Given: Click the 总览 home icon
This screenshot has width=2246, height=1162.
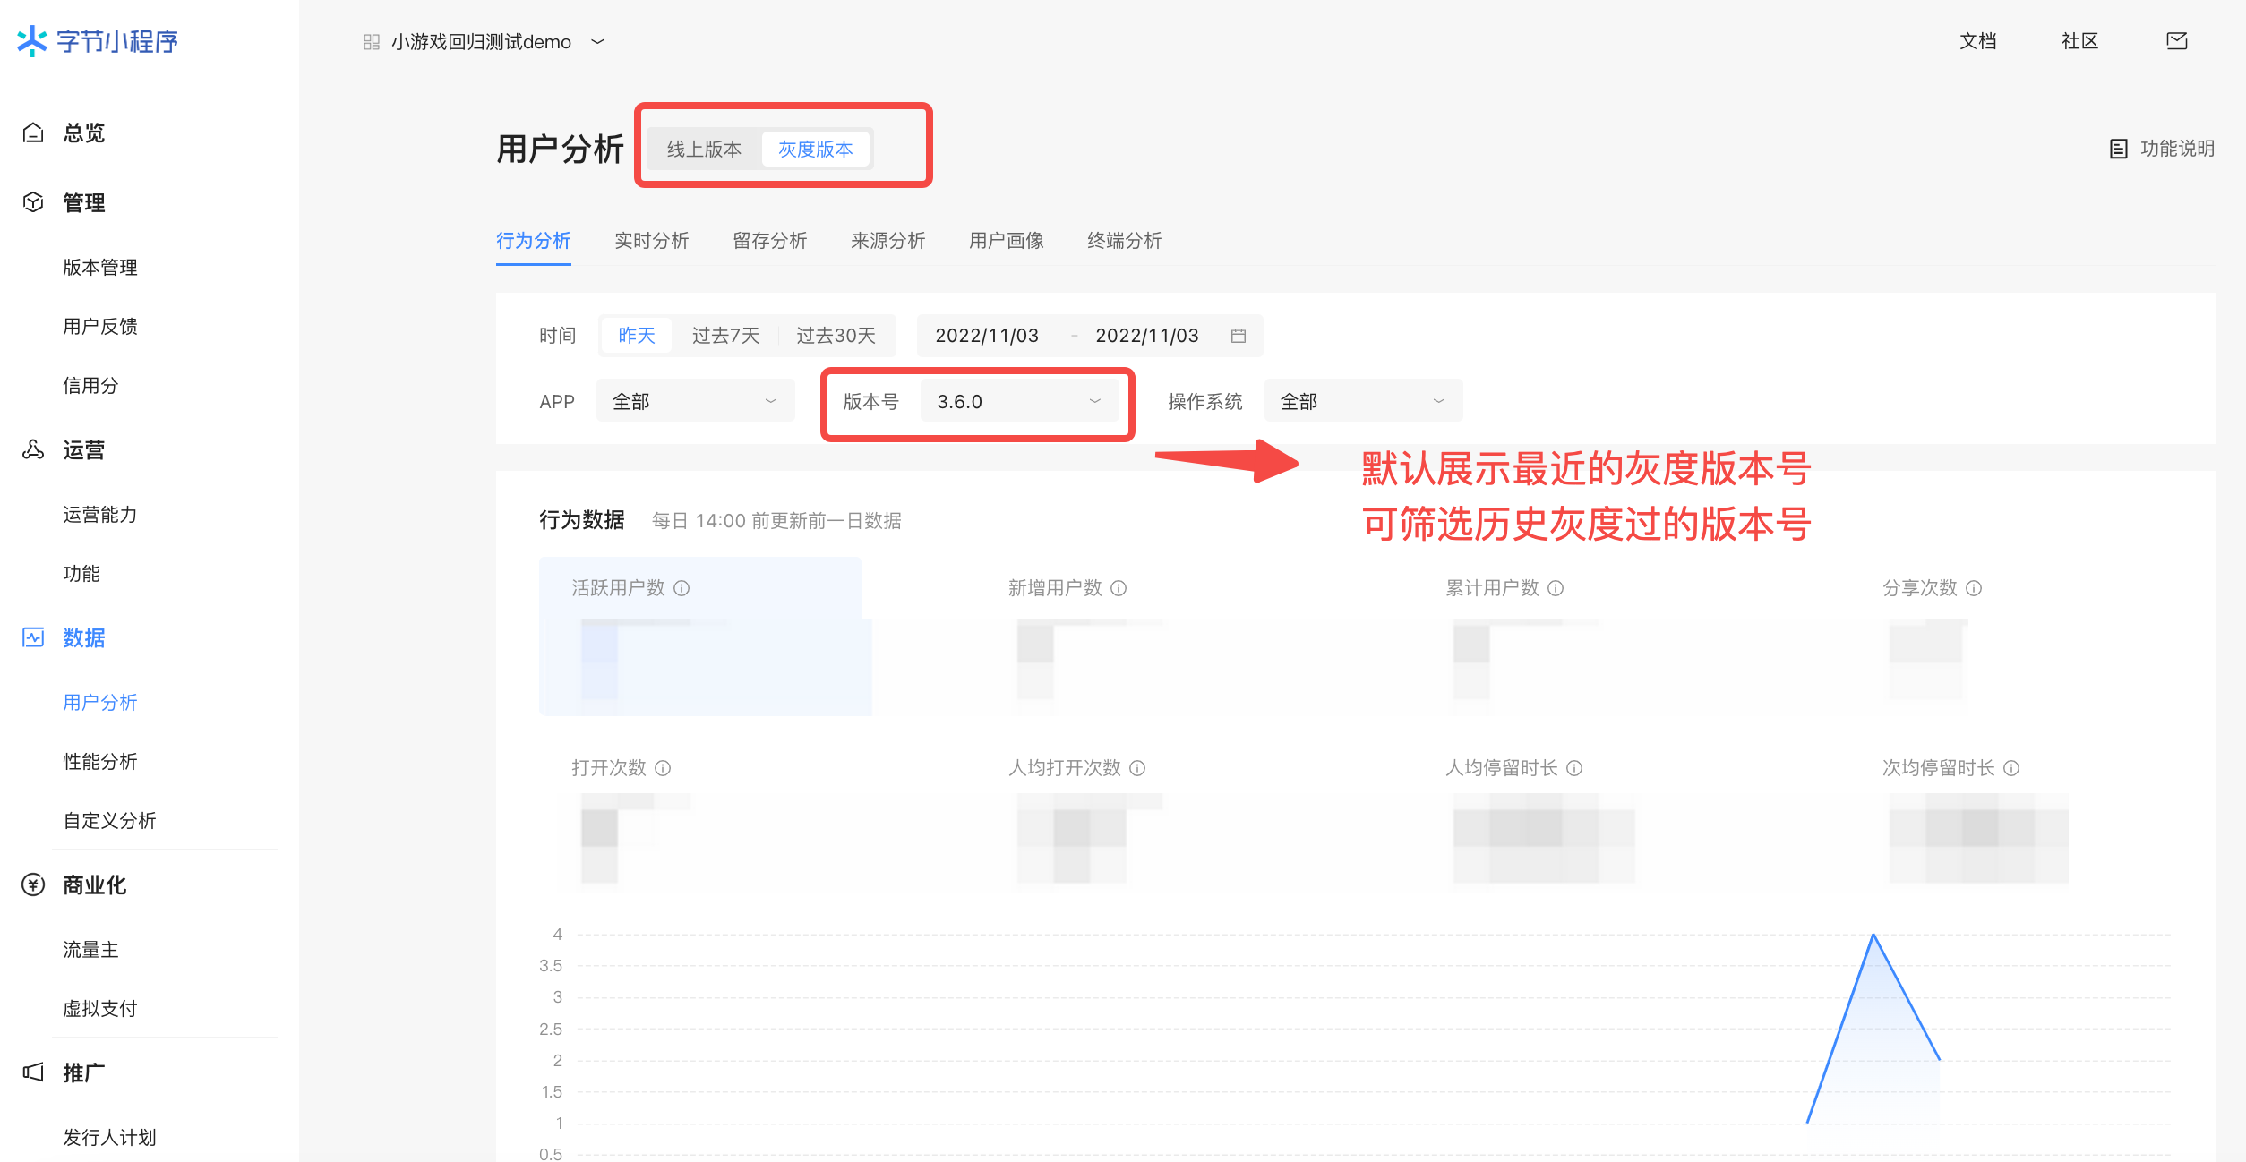Looking at the screenshot, I should click(x=33, y=132).
